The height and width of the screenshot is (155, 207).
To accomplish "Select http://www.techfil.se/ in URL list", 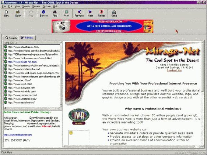I will 19,80.
